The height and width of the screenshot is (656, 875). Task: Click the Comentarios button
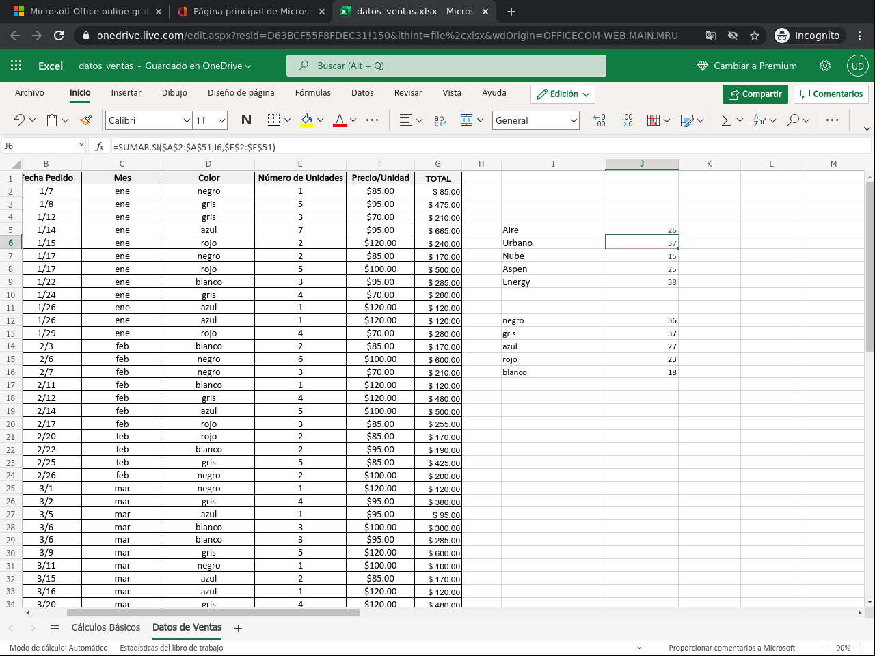pos(831,94)
